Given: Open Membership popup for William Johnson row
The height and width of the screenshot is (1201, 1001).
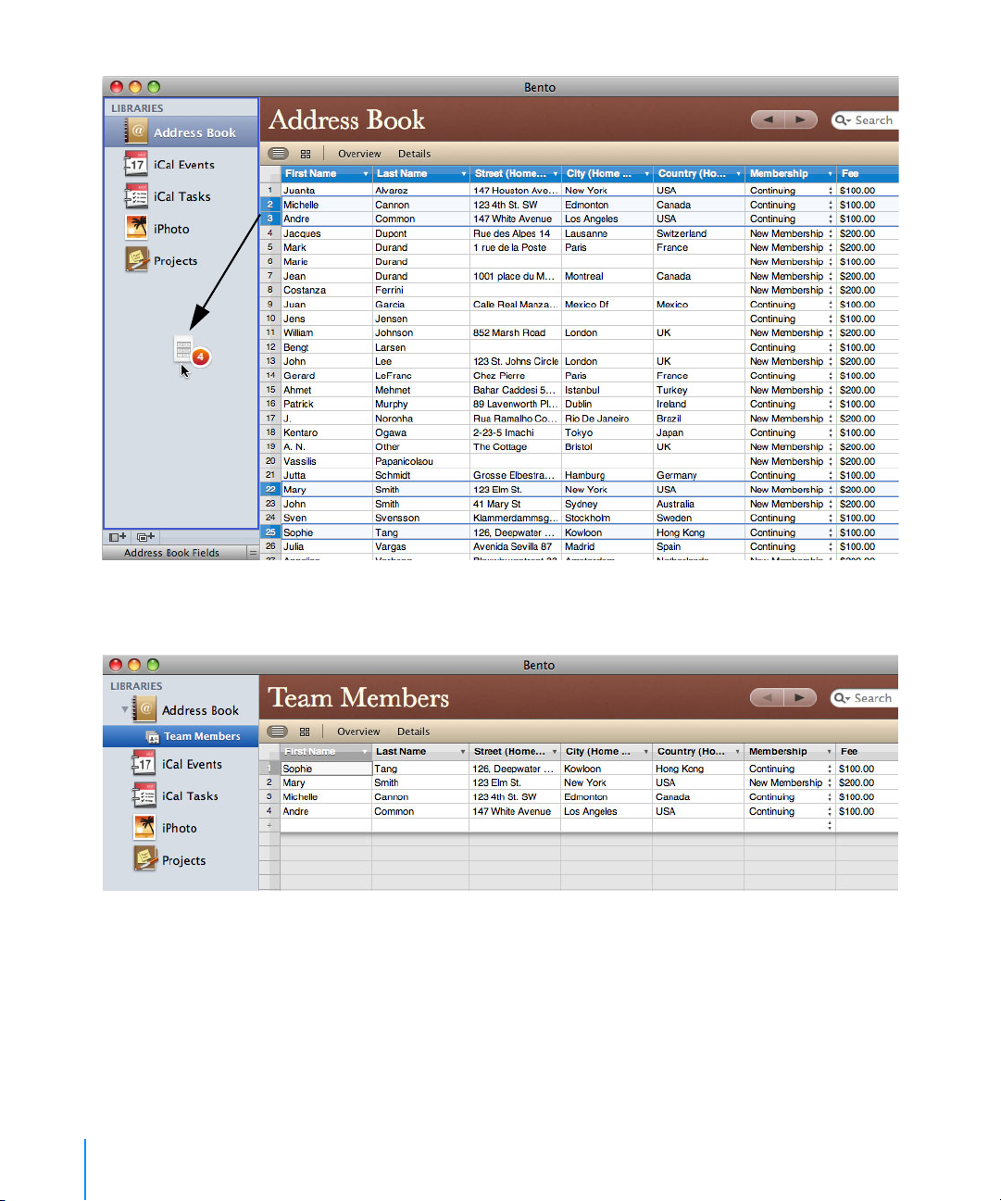Looking at the screenshot, I should click(x=831, y=333).
